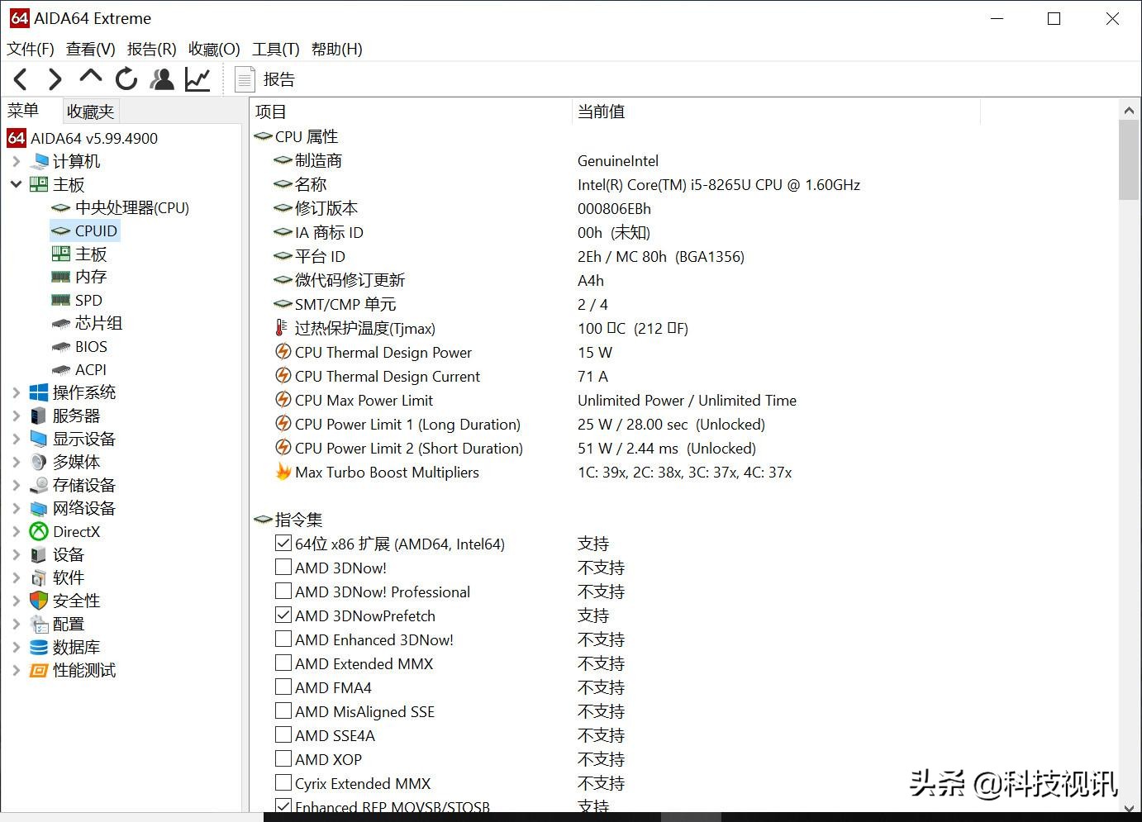The width and height of the screenshot is (1142, 822).
Task: Switch to the 菜单 tab
Action: [23, 111]
